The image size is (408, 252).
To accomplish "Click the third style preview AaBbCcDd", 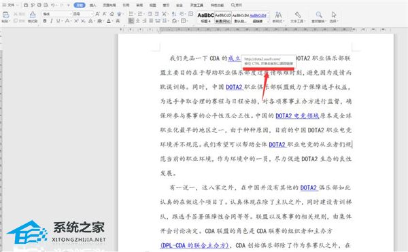I will tap(241, 18).
